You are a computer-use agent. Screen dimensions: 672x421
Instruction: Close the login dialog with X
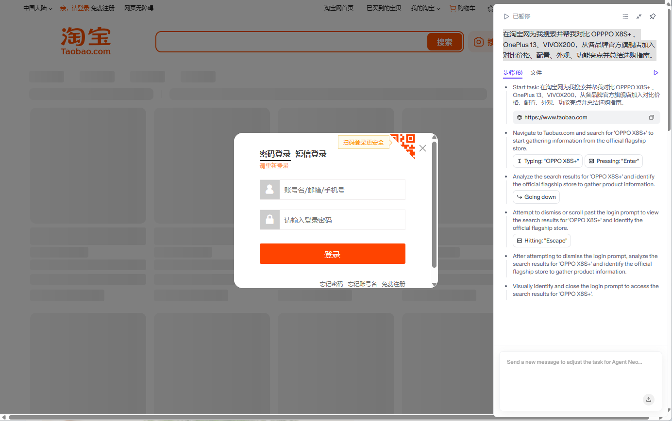point(422,148)
